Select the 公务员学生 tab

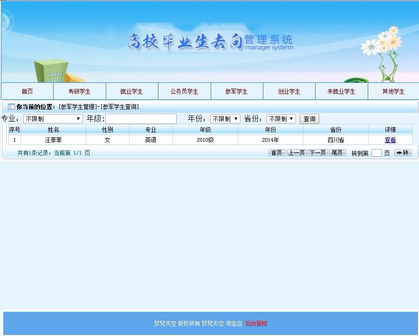tap(185, 91)
